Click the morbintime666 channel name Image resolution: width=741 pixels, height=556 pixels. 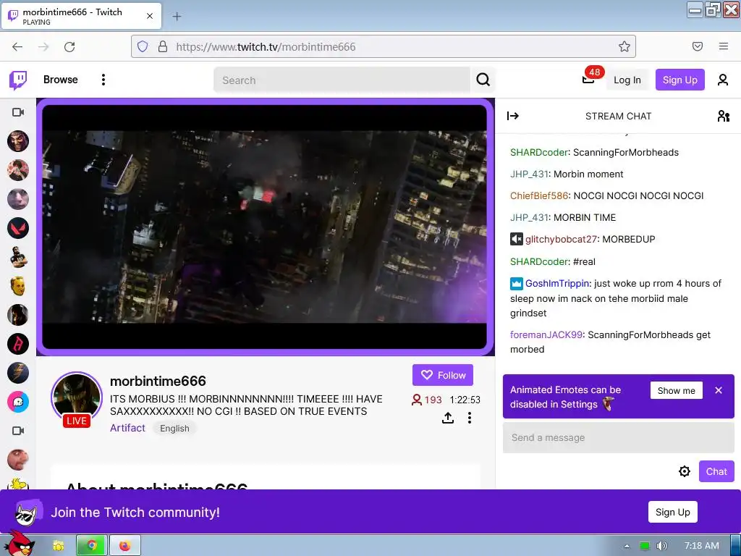pyautogui.click(x=158, y=381)
